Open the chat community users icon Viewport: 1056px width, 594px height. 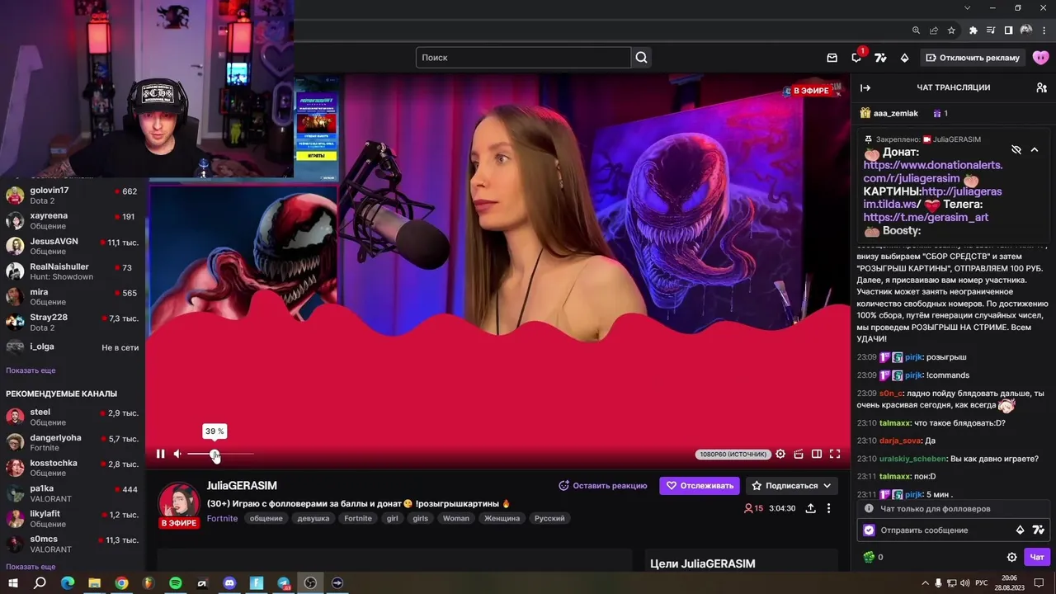pyautogui.click(x=1041, y=87)
